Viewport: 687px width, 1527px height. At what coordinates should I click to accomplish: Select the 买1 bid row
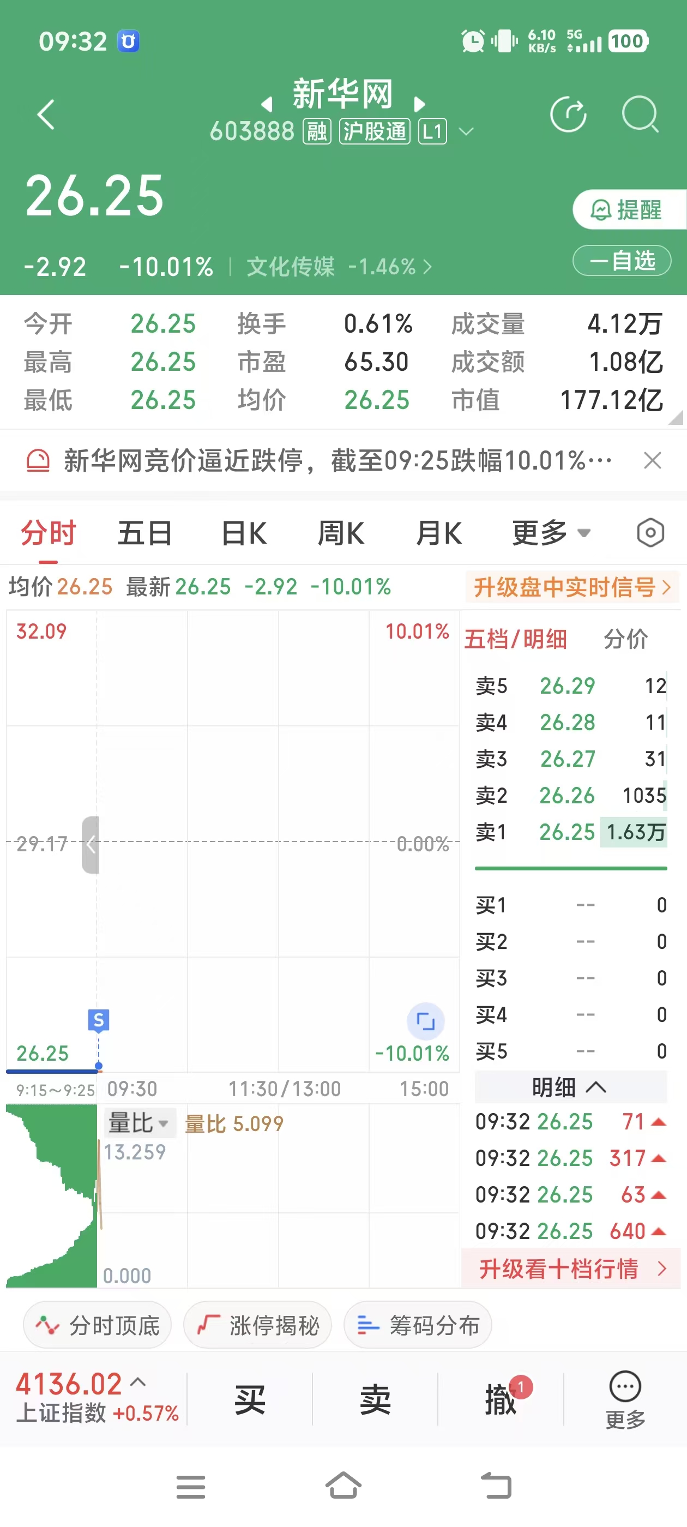click(571, 905)
